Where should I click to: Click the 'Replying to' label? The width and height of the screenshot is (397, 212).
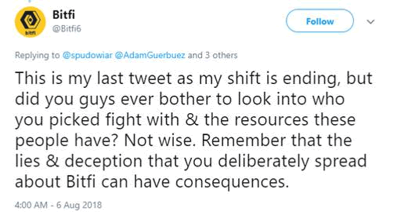pyautogui.click(x=37, y=55)
